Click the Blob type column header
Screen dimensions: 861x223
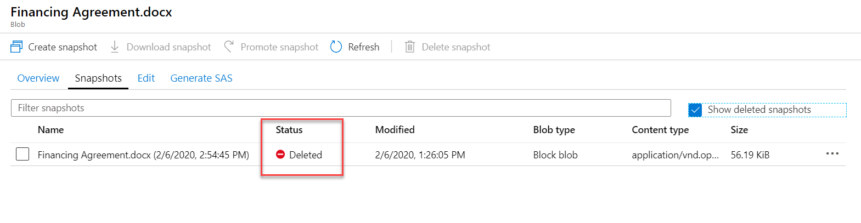[554, 130]
